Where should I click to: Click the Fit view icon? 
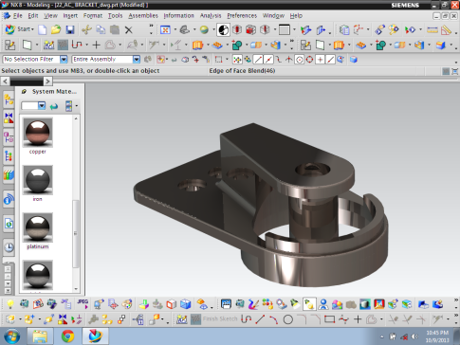pos(165,30)
